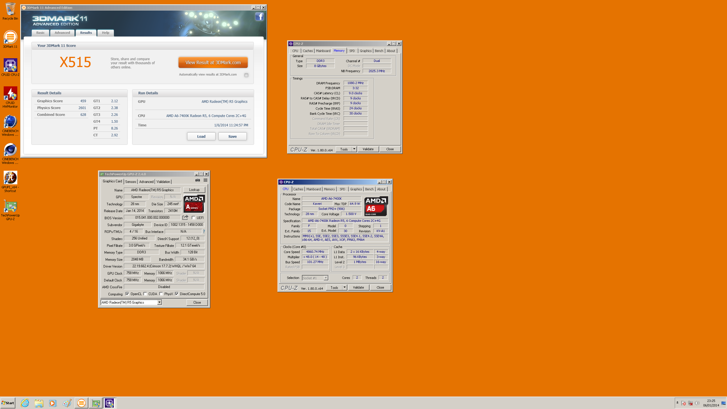This screenshot has height=409, width=727.
Task: Click the GPU-Z Name field
Action: point(152,190)
